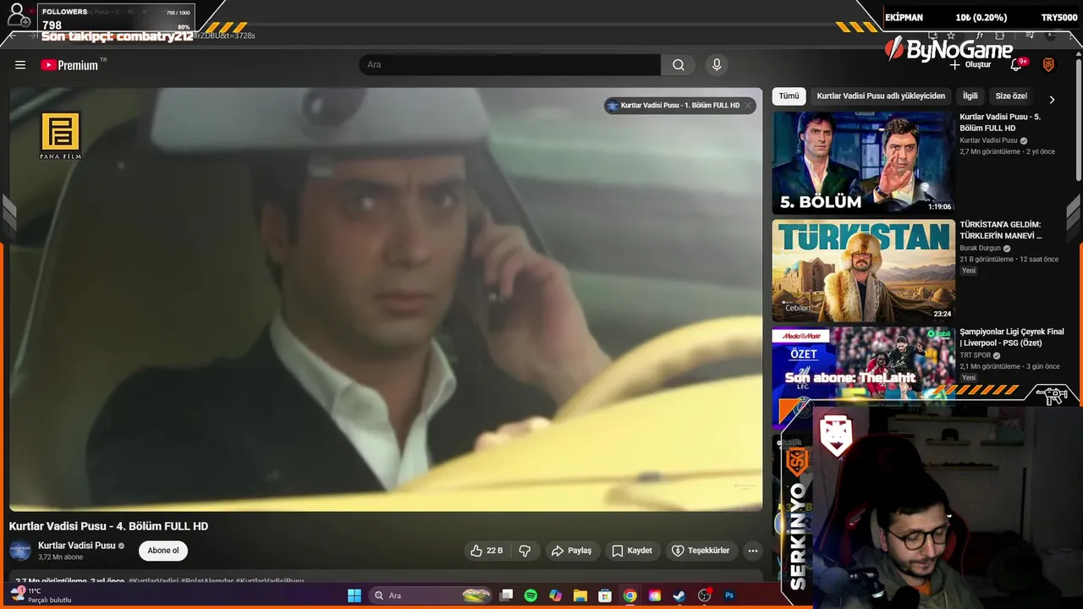Open File Explorer from taskbar

tap(580, 595)
